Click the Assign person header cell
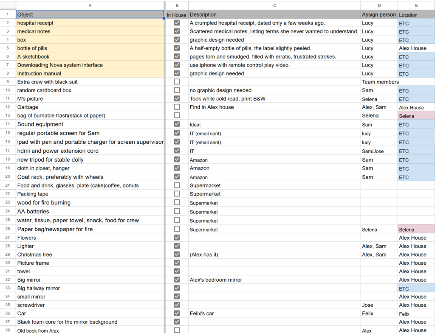Image resolution: width=435 pixels, height=333 pixels. point(379,14)
